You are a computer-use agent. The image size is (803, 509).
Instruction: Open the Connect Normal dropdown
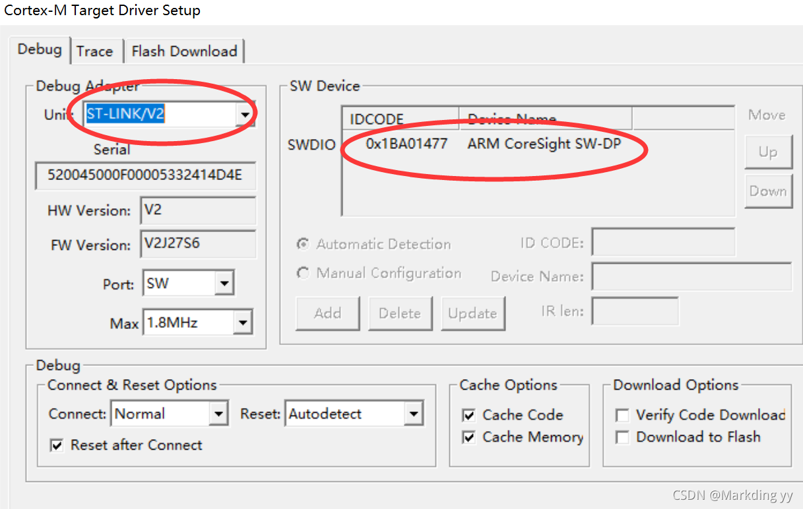click(218, 414)
